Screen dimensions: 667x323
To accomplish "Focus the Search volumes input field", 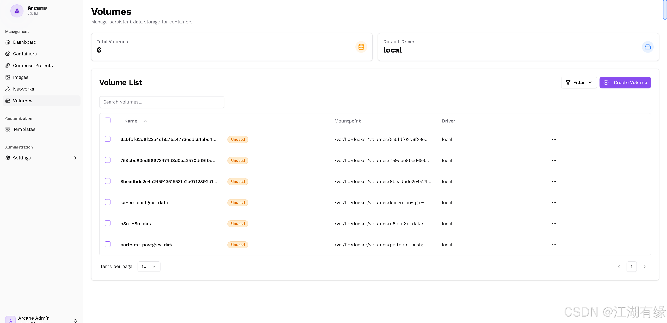I will pyautogui.click(x=162, y=102).
